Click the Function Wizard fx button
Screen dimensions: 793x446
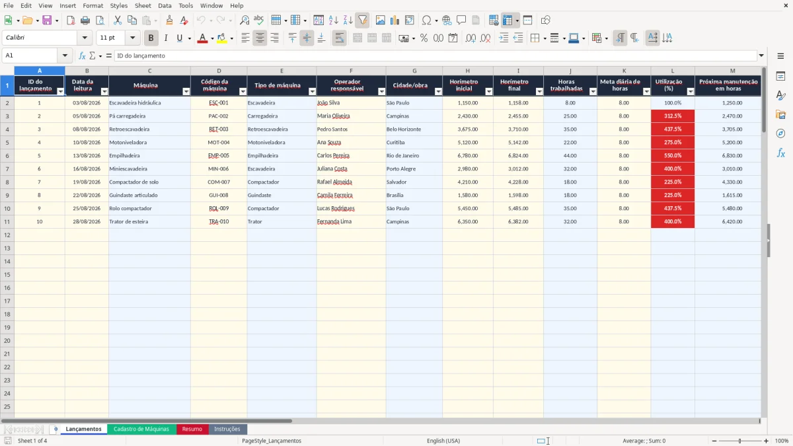(82, 56)
